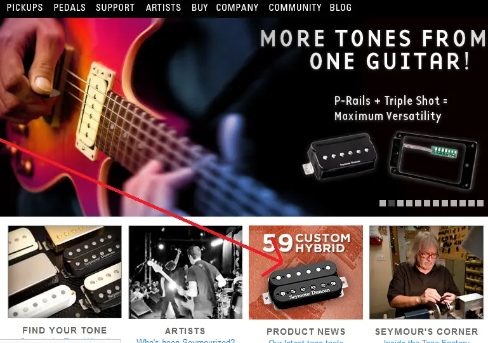Open the assorted pickups thumbnail
Viewport: 488px width, 343px height.
(x=65, y=272)
